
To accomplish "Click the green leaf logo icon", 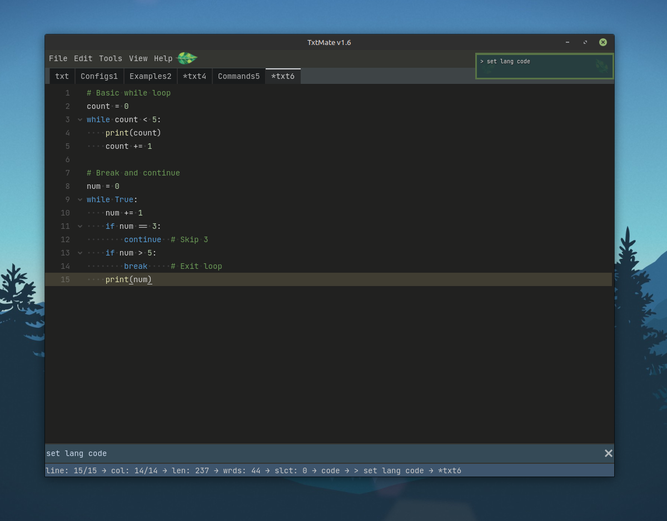I will [187, 58].
